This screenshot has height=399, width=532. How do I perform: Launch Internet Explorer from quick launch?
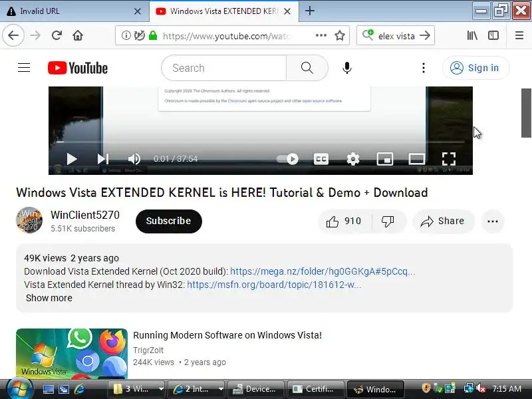79,389
